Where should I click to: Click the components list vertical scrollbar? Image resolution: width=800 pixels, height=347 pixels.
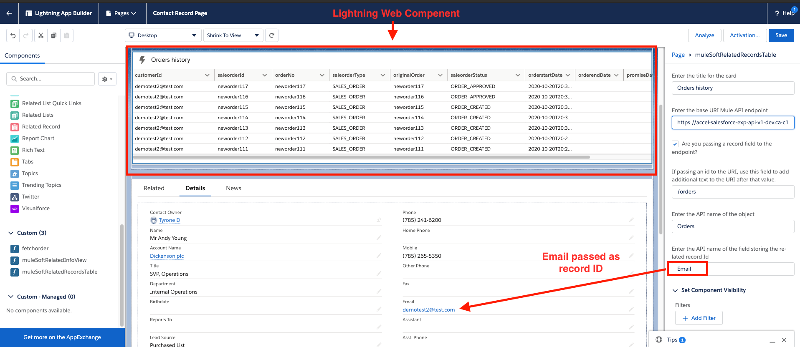[122, 275]
